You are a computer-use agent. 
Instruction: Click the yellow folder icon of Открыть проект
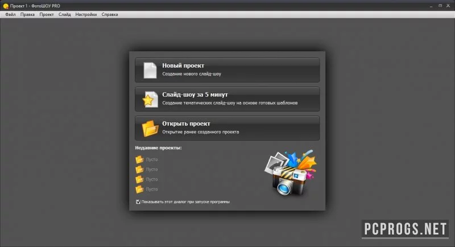coord(150,128)
